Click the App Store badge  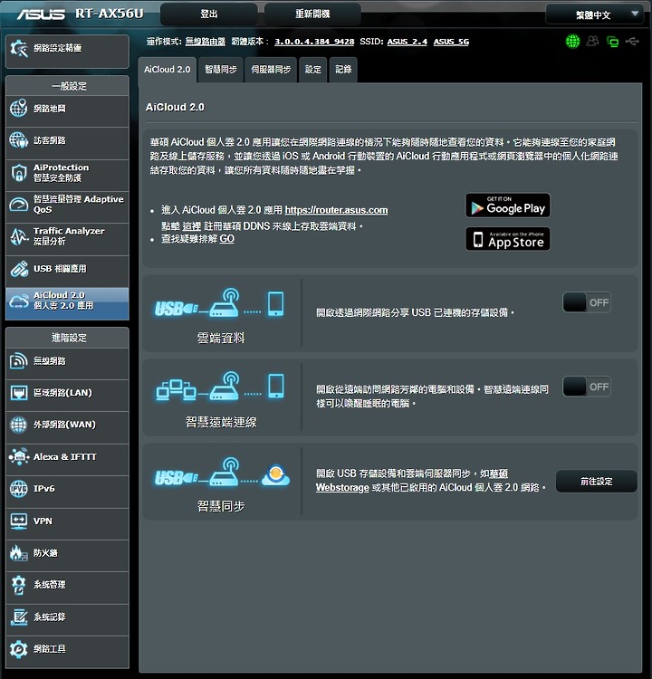click(508, 239)
